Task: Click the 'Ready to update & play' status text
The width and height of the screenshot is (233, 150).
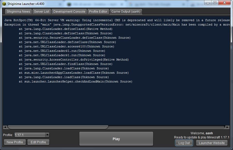Action: [x=201, y=137]
